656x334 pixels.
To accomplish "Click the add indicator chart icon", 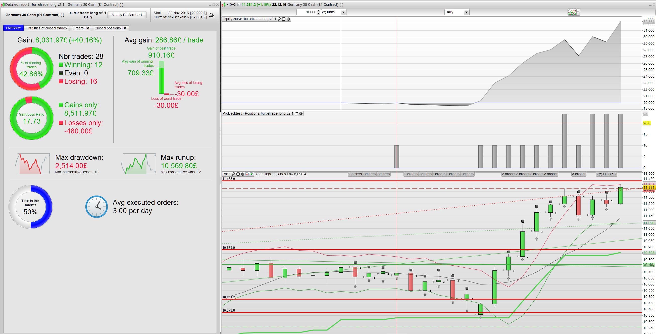I will click(x=572, y=12).
